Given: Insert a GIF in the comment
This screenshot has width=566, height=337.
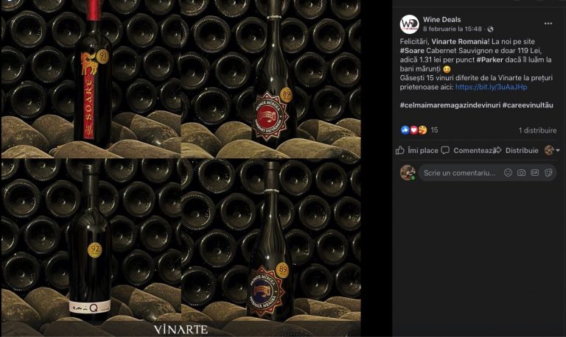Looking at the screenshot, I should 534,173.
